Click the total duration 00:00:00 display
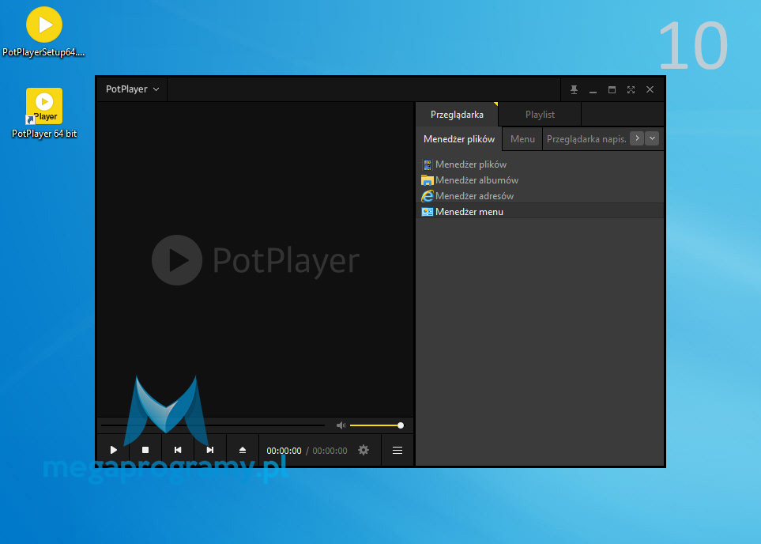 (330, 451)
